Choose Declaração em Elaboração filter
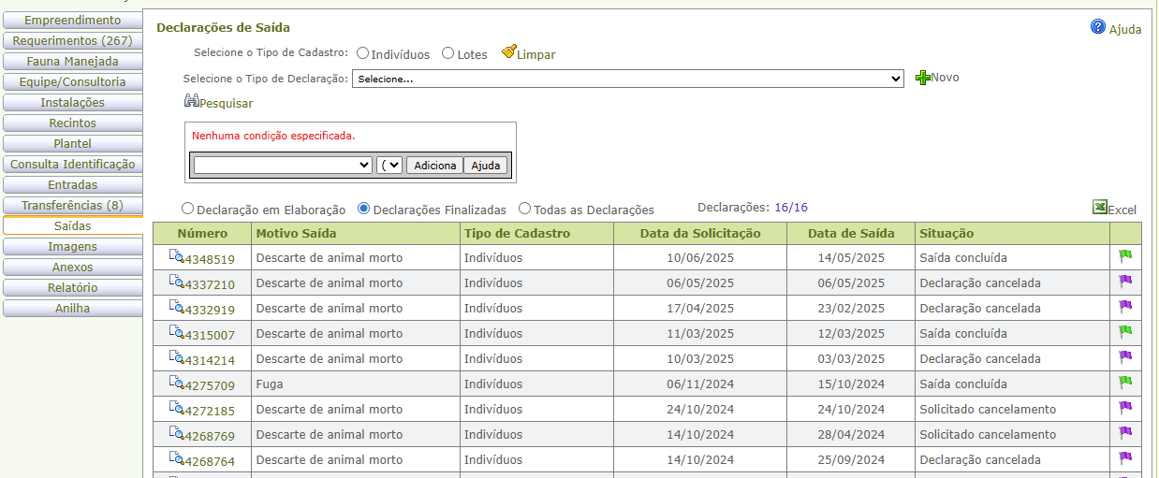 188,210
